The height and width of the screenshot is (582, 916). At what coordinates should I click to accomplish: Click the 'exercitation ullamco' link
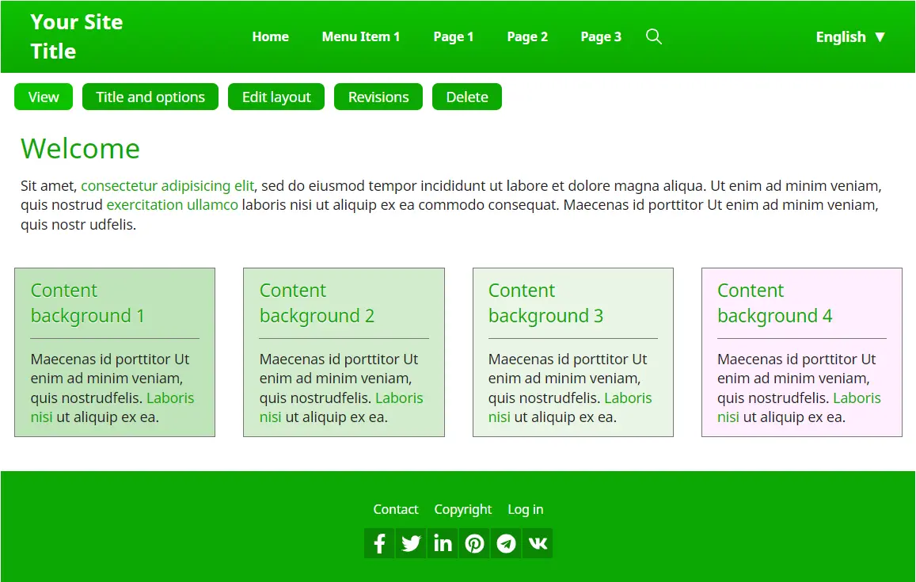tap(172, 205)
